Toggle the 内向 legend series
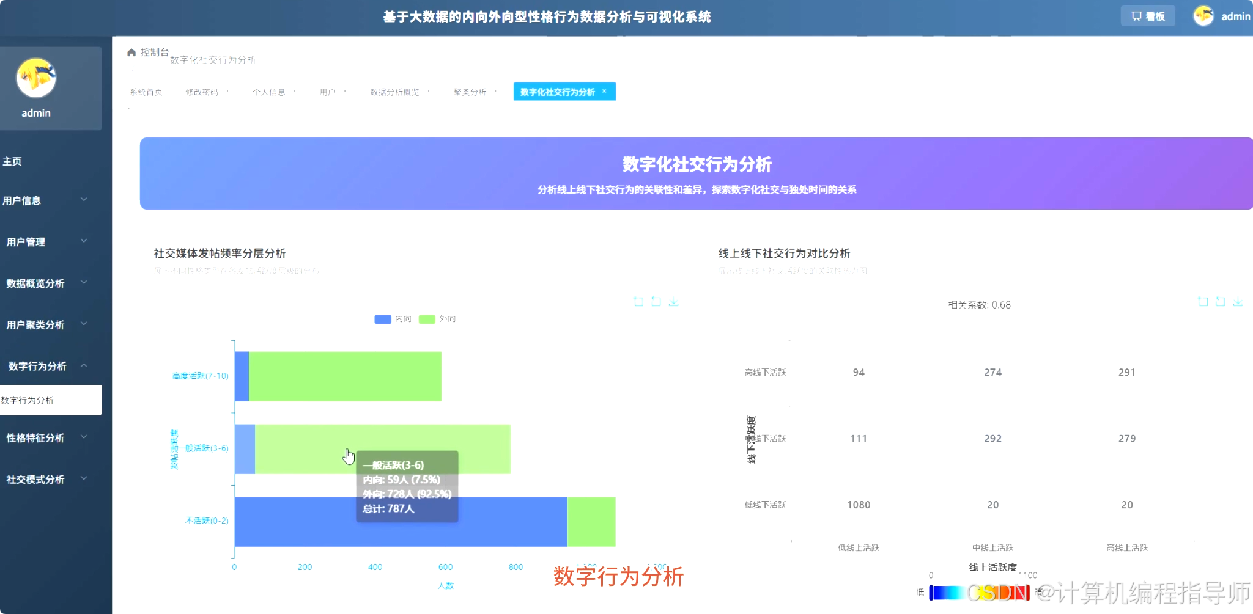 coord(393,319)
